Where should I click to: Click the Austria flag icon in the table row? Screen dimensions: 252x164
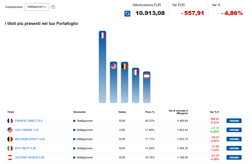[10, 157]
